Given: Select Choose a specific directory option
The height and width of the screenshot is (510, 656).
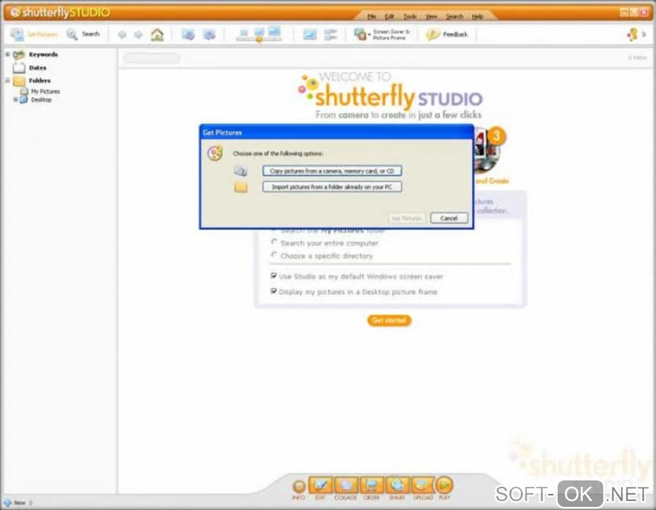Looking at the screenshot, I should pos(274,255).
